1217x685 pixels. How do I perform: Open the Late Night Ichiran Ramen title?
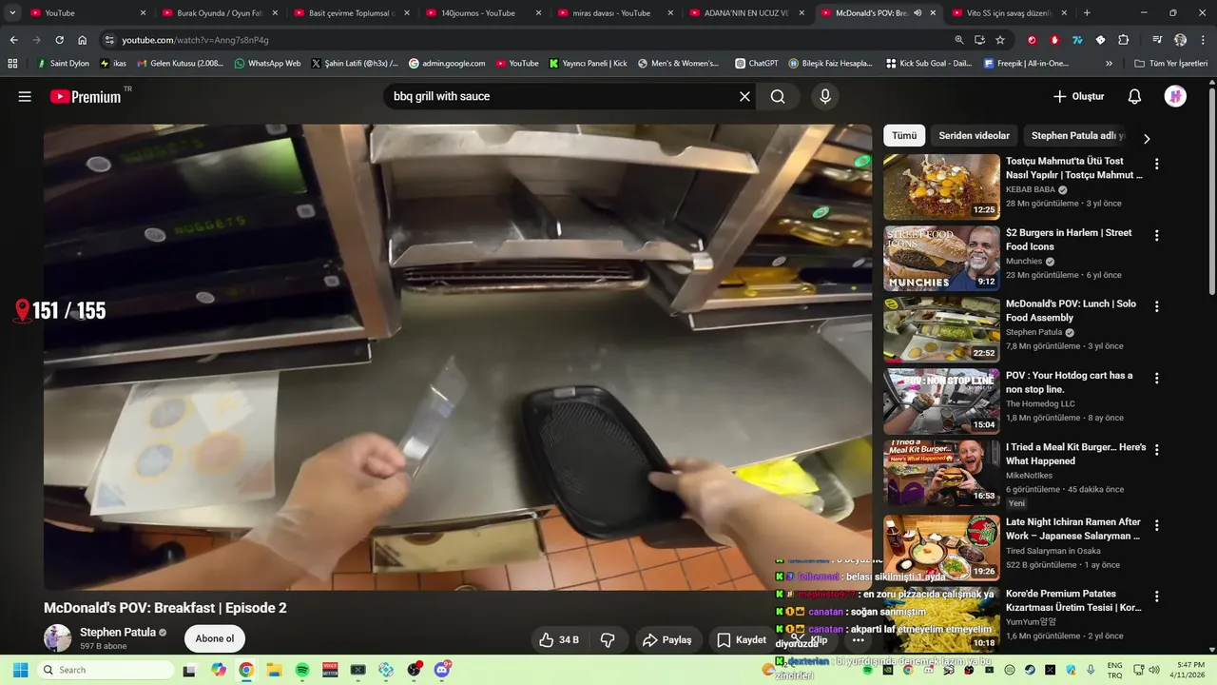[1073, 529]
